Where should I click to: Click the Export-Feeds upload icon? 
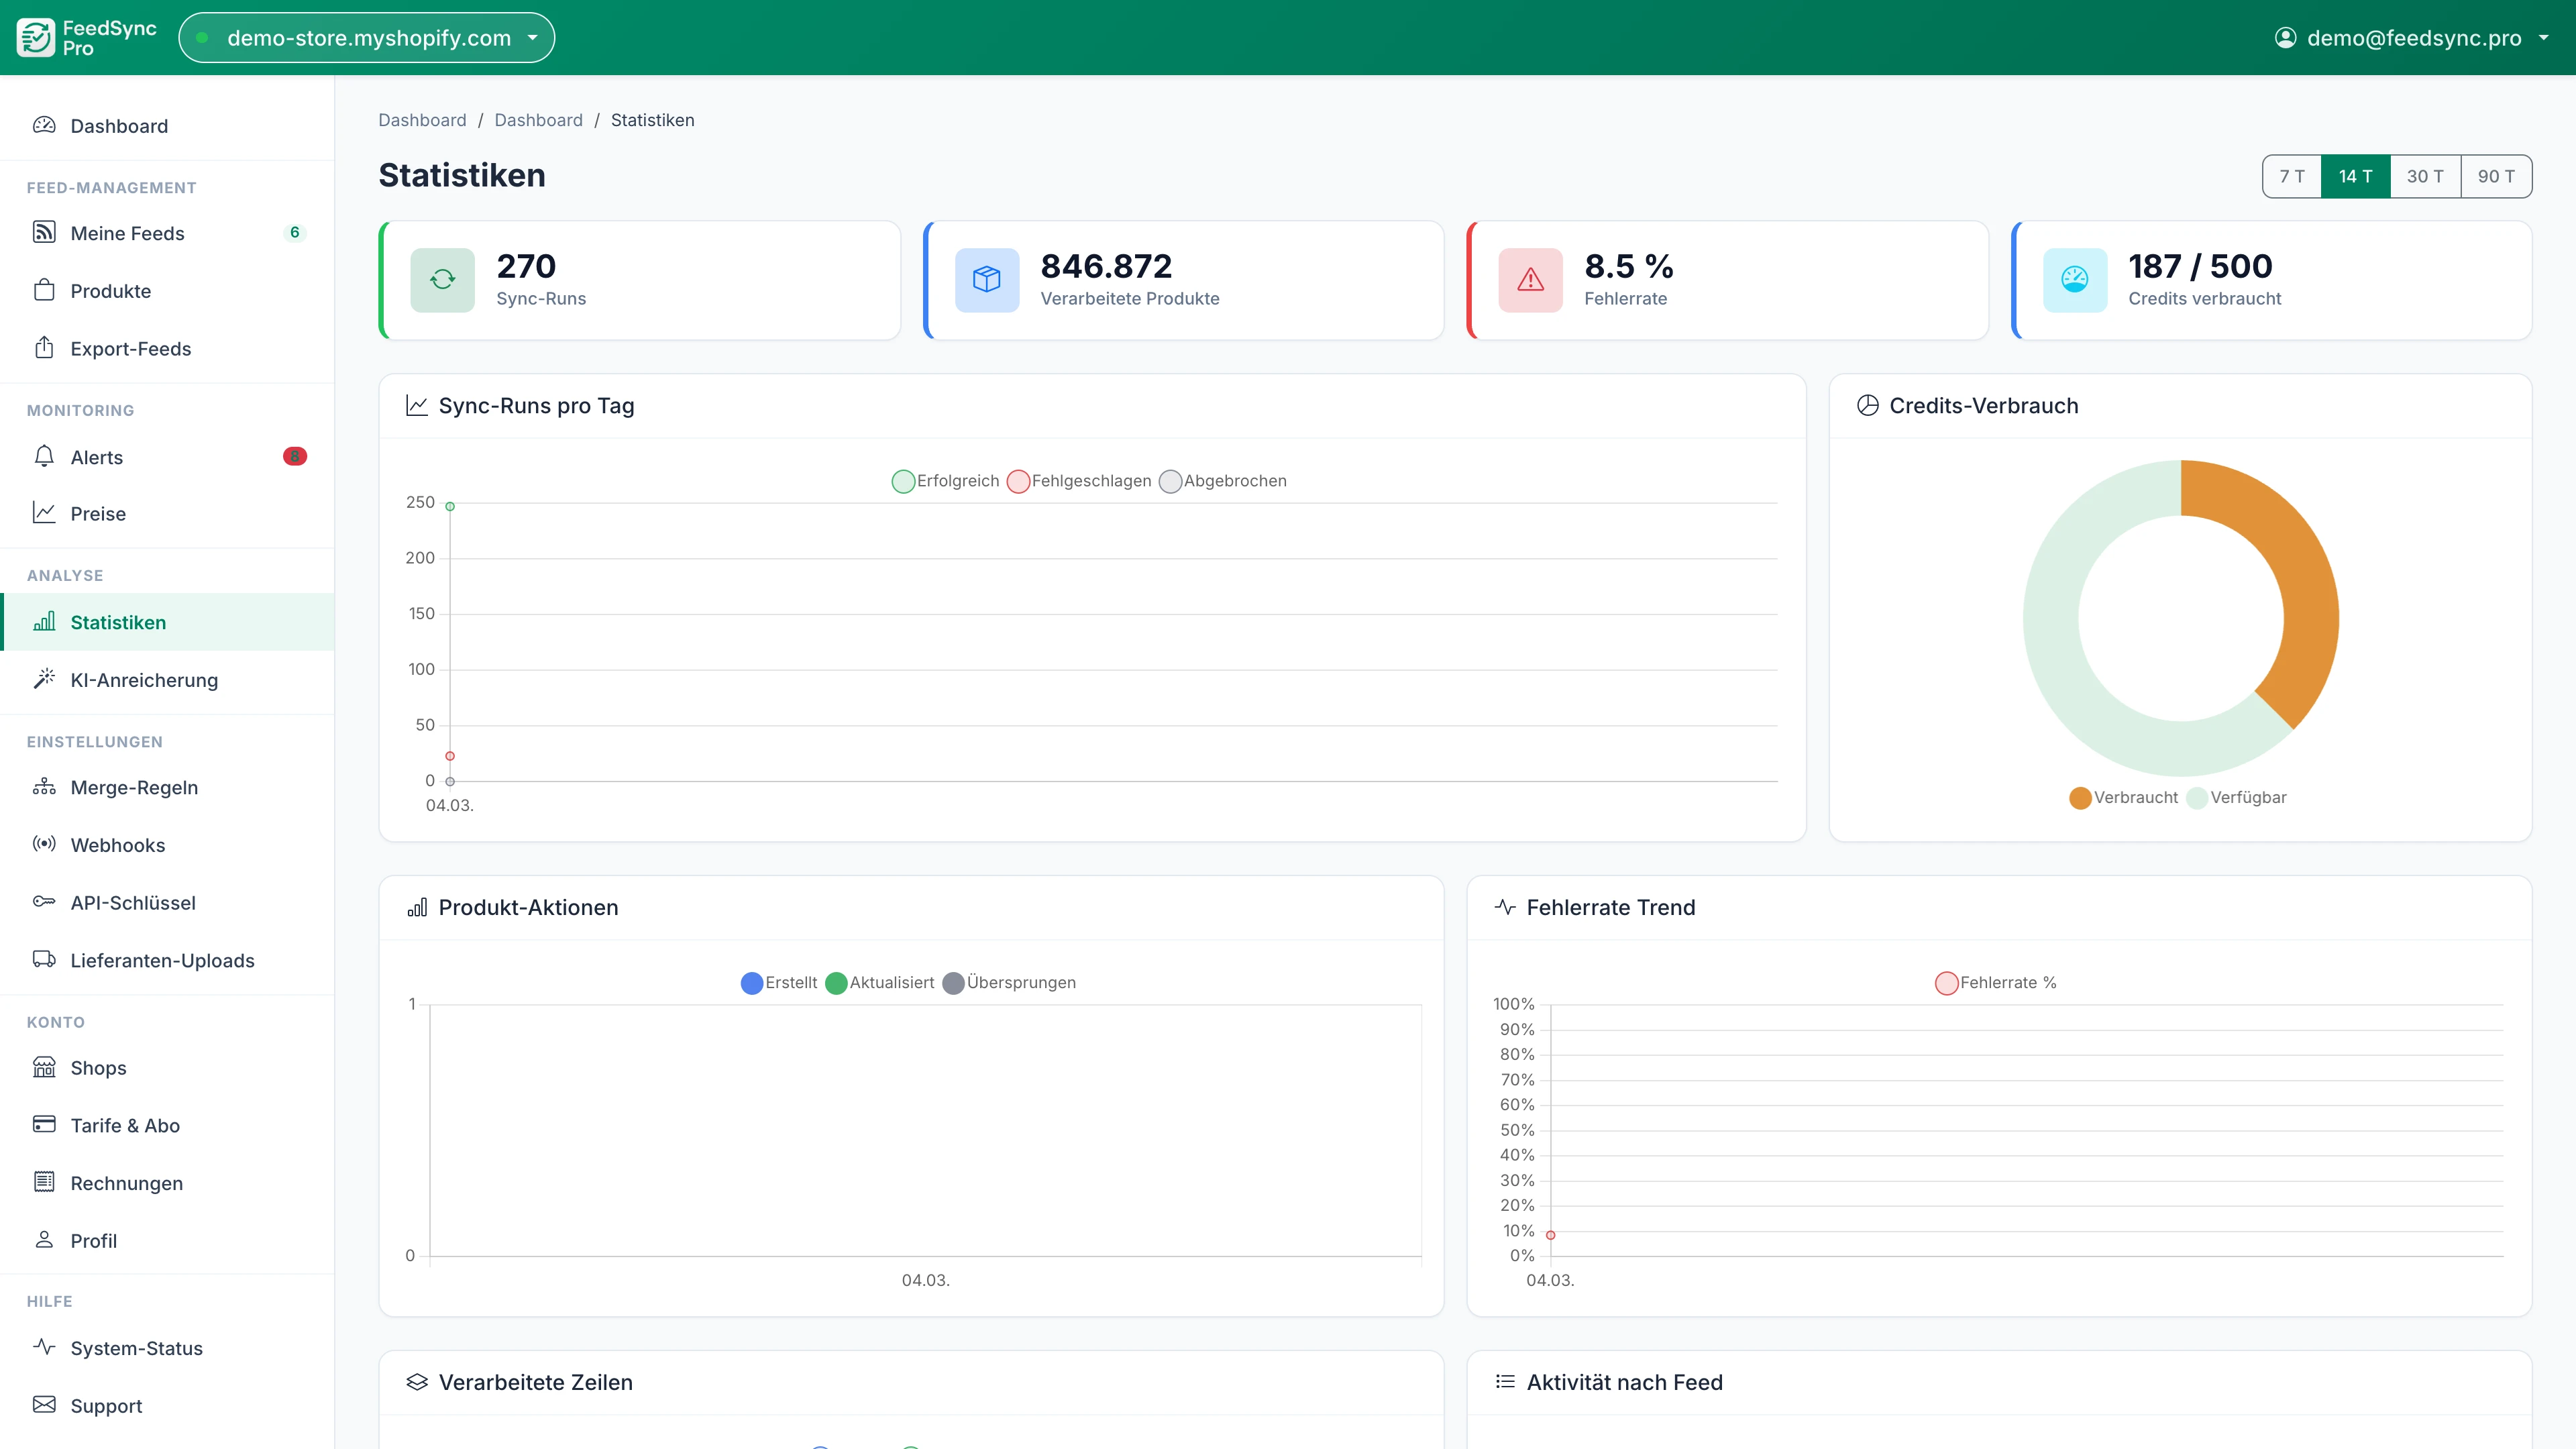[x=44, y=348]
